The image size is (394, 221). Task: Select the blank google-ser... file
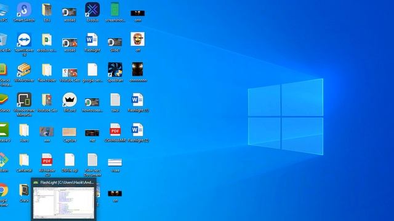92,69
